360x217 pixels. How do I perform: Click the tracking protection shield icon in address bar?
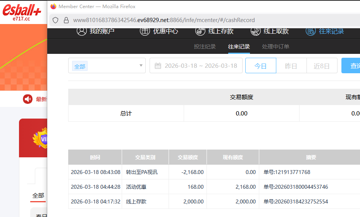[55, 20]
